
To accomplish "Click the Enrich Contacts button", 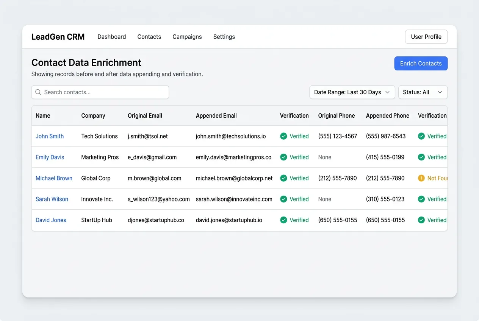I will coord(421,63).
